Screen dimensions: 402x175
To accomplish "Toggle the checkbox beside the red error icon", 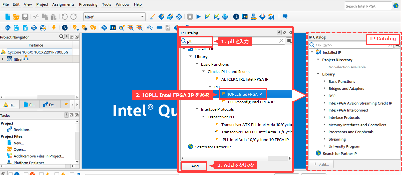I will coord(26,174).
